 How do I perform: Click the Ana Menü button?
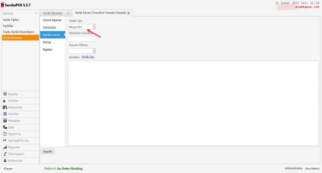click(x=312, y=169)
